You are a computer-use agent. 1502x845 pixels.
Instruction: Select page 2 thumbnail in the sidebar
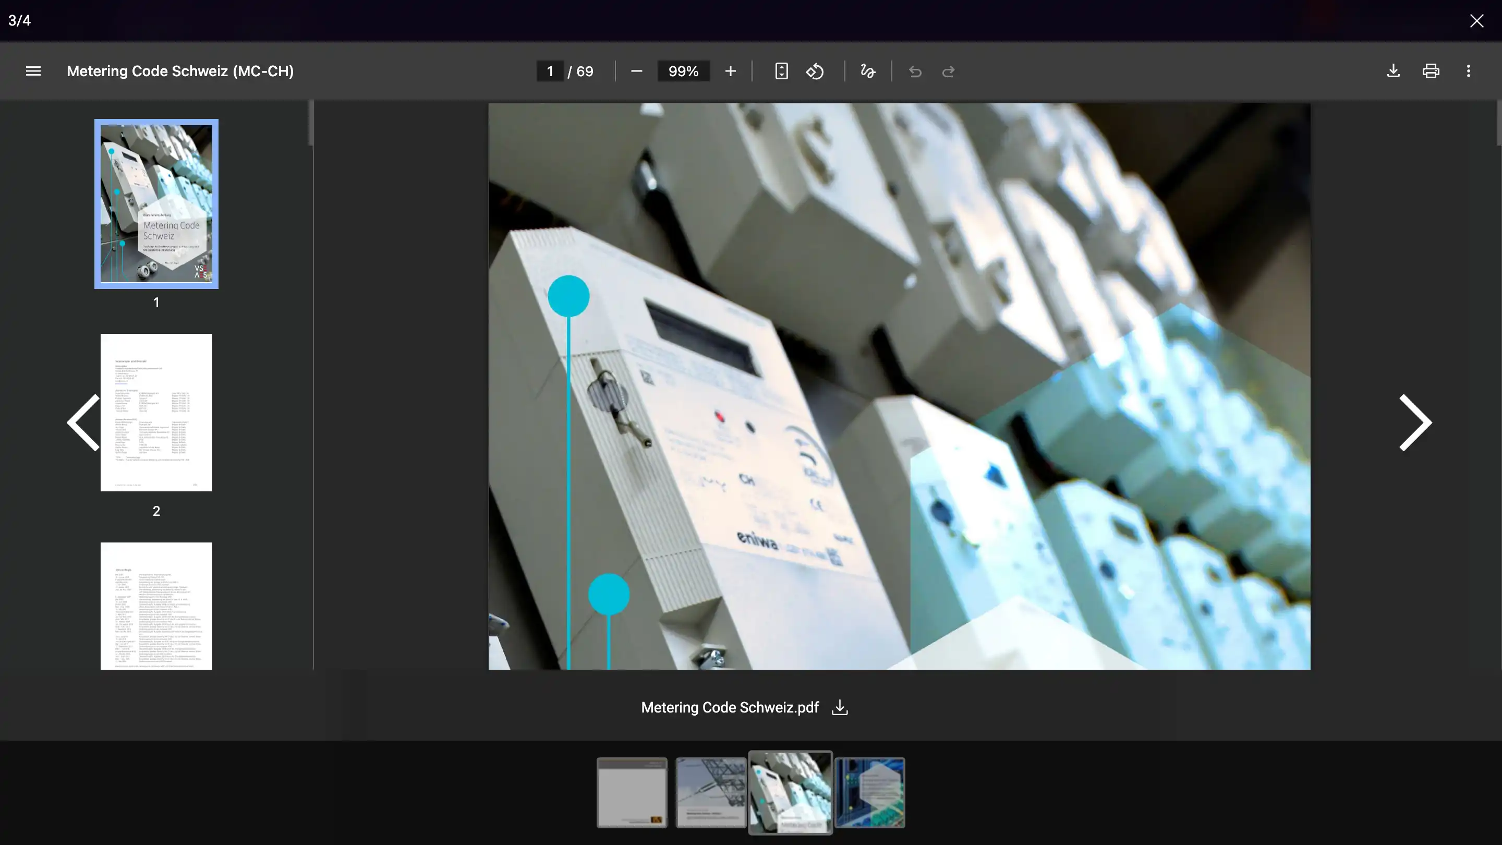coord(156,412)
